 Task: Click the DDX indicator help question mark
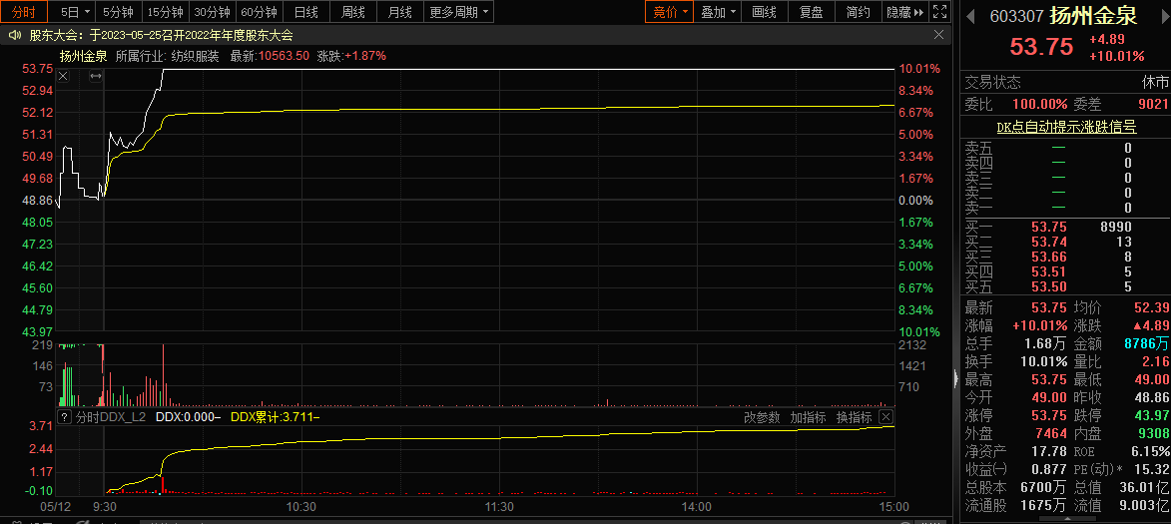65,417
